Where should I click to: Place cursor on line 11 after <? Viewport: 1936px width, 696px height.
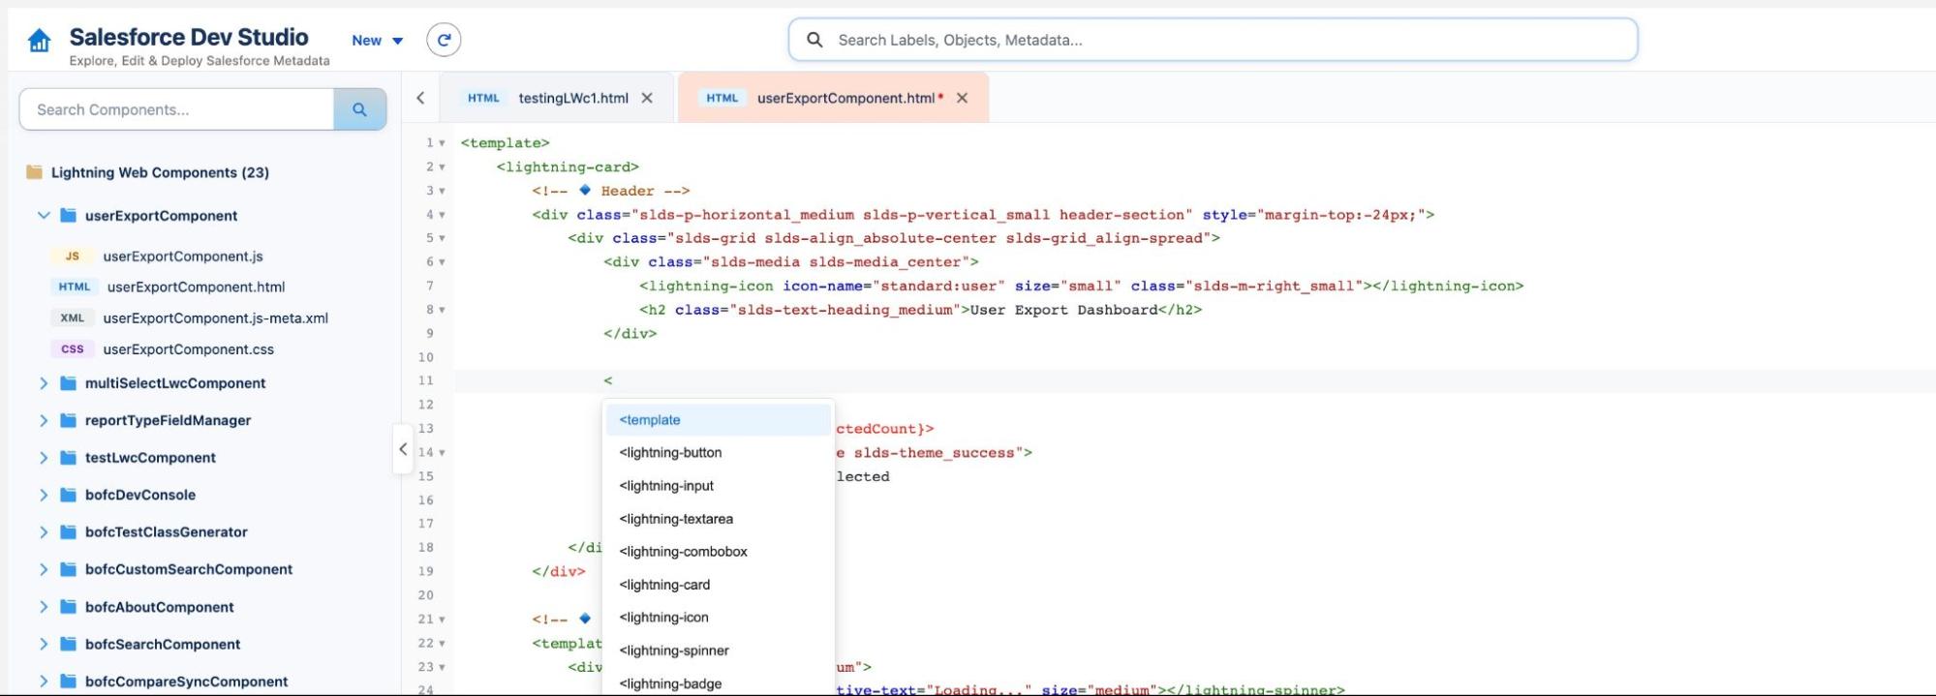pos(614,381)
